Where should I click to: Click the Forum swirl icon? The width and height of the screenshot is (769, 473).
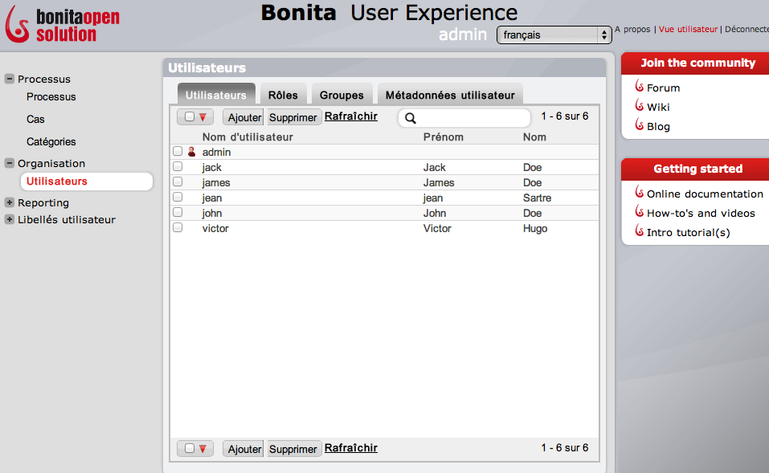point(640,87)
